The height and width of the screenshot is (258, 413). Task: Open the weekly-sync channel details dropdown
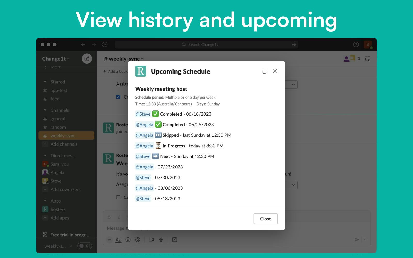[x=124, y=59]
